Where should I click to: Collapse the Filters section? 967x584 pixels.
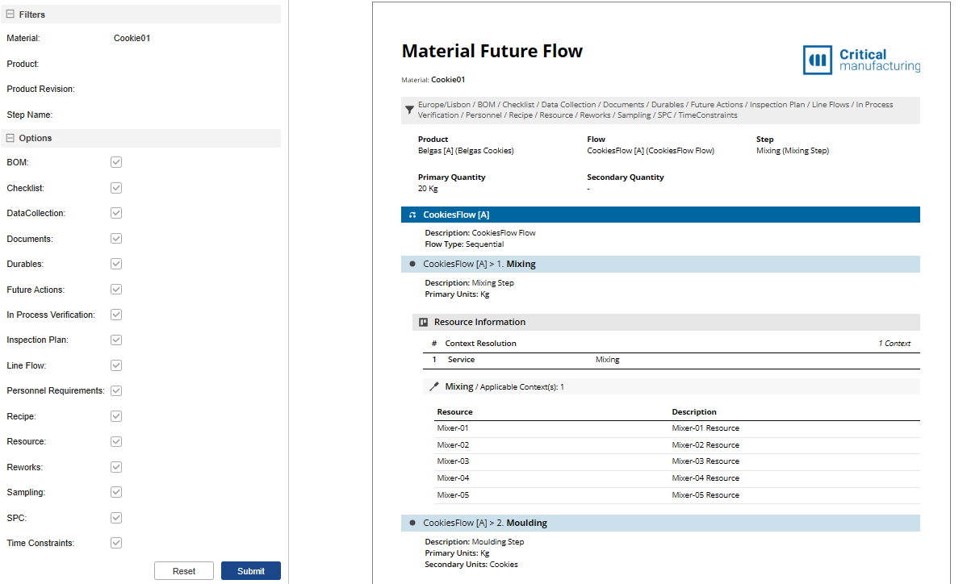(10, 15)
